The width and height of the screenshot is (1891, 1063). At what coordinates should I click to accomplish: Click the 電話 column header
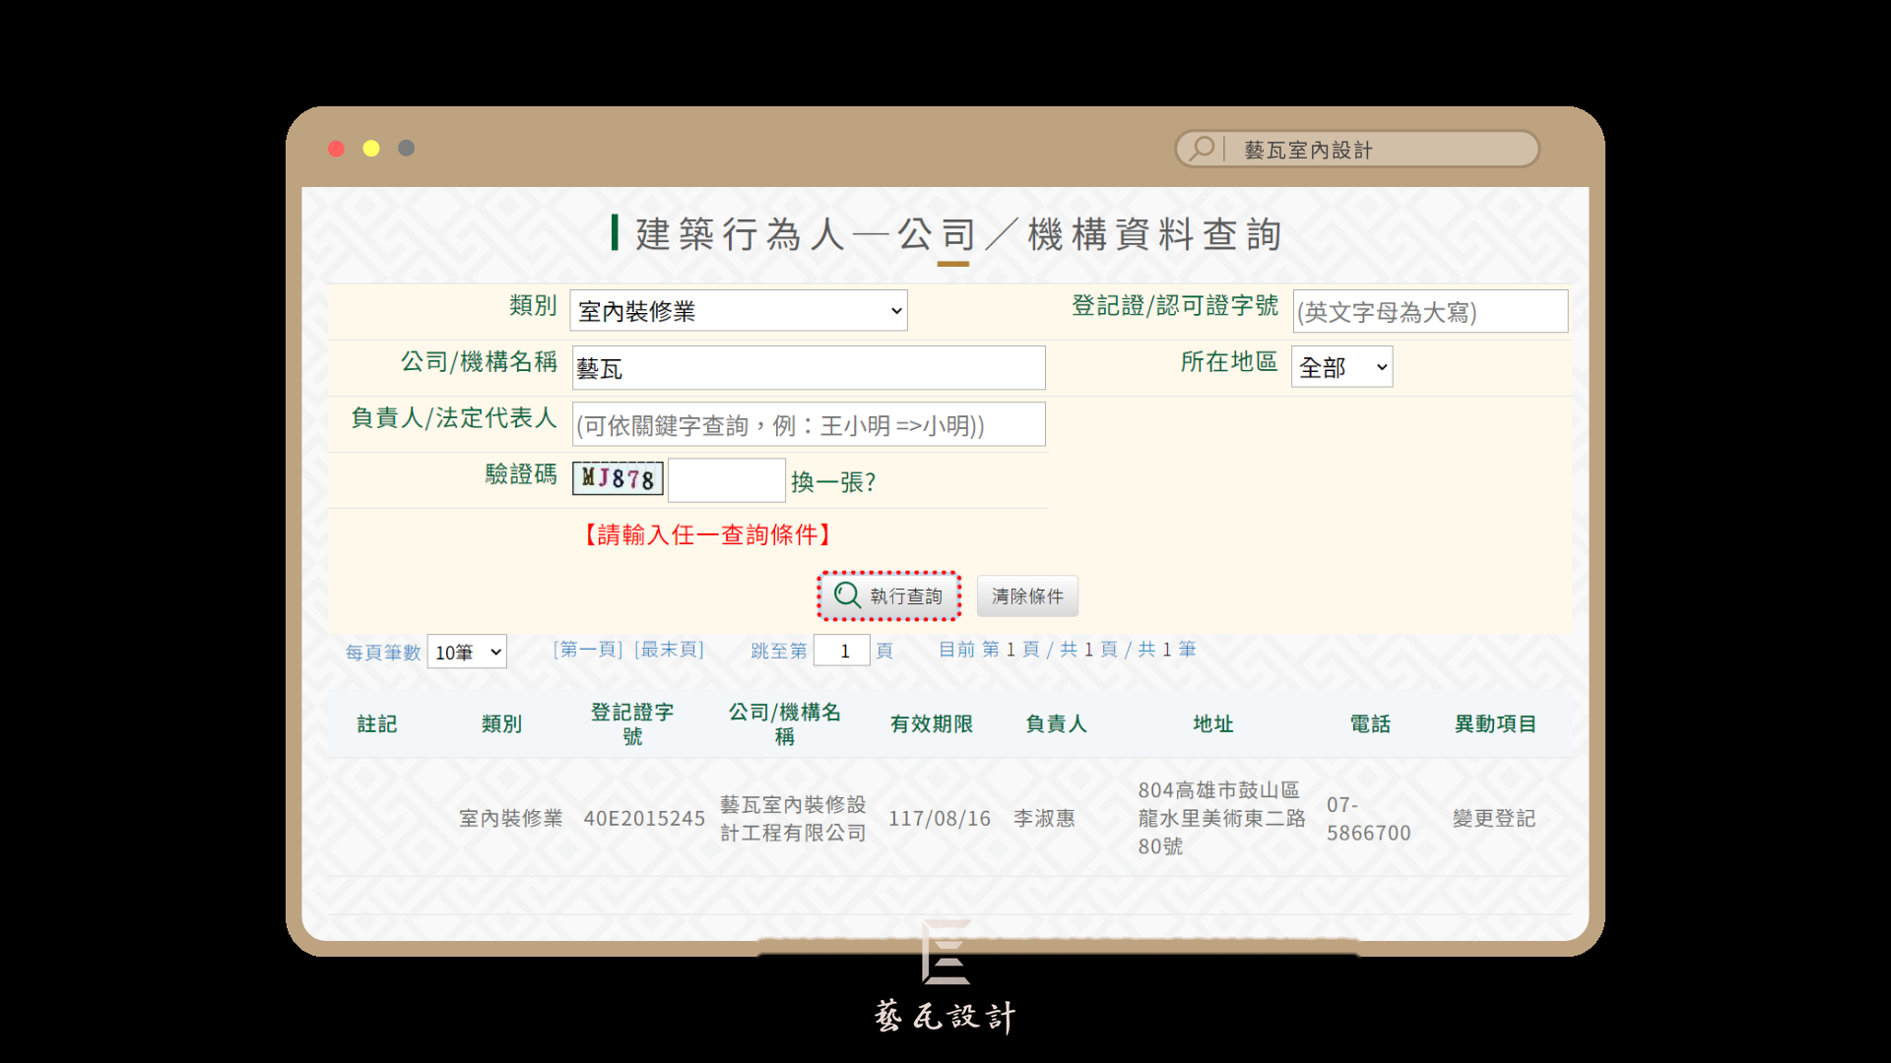1370,724
